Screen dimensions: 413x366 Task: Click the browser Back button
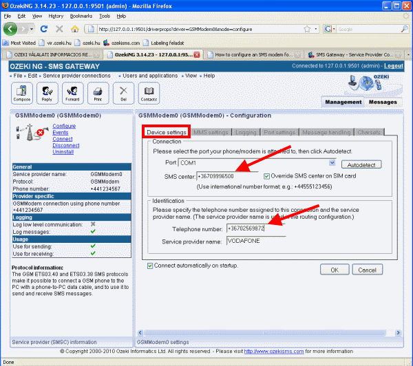pyautogui.click(x=10, y=29)
